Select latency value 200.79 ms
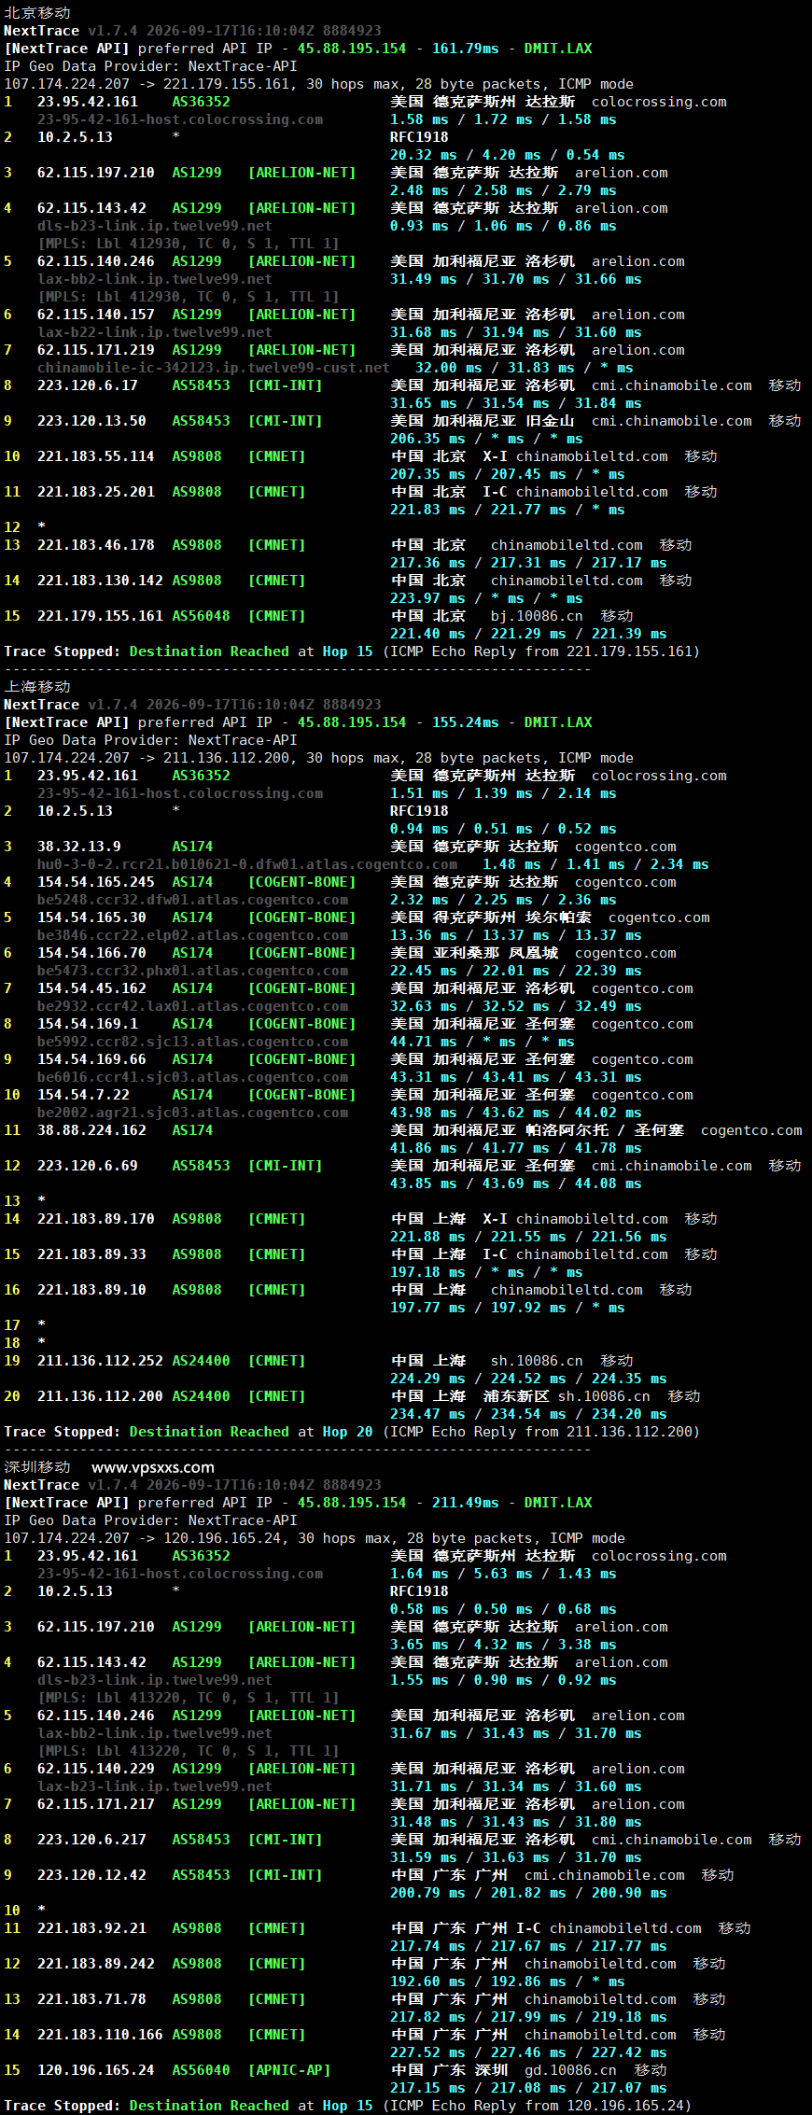Viewport: 812px width, 2115px height. tap(427, 1893)
